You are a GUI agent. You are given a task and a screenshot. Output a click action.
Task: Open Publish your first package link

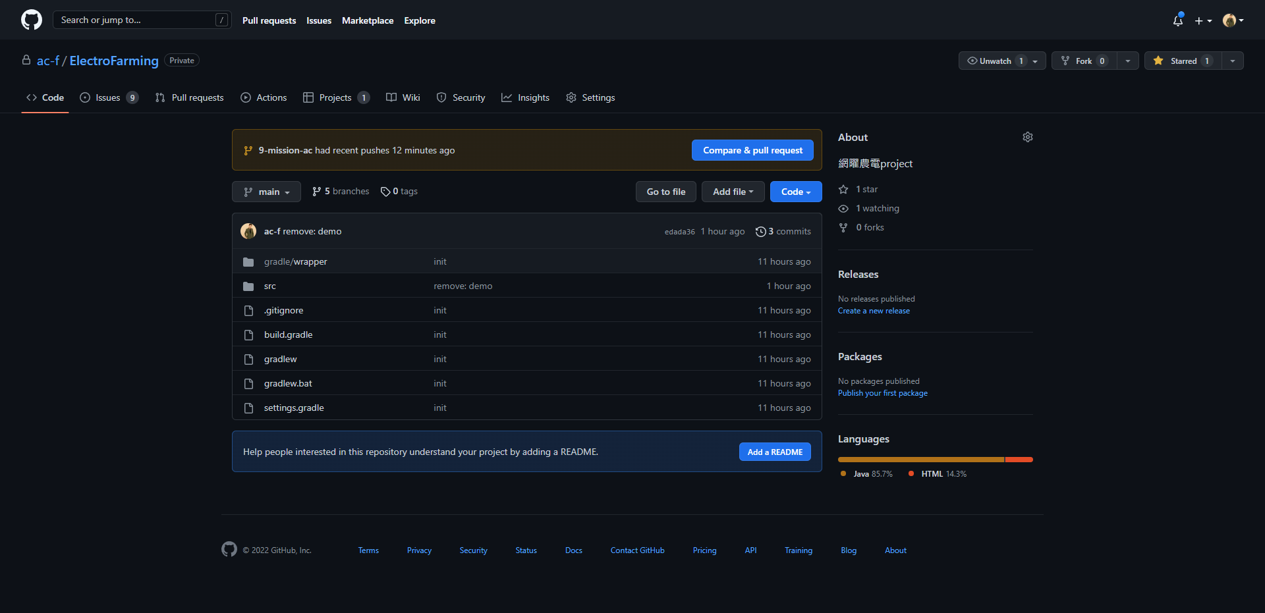pyautogui.click(x=883, y=393)
